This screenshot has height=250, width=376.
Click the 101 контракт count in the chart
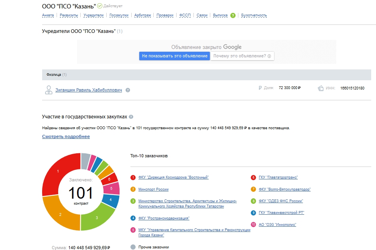[81, 195]
